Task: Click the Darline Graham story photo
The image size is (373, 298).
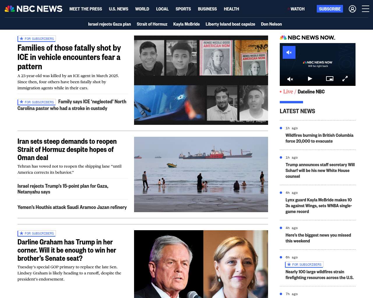Action: click(201, 264)
